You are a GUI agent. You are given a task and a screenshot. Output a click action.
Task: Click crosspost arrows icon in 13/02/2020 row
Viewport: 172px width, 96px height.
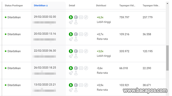click(86, 85)
